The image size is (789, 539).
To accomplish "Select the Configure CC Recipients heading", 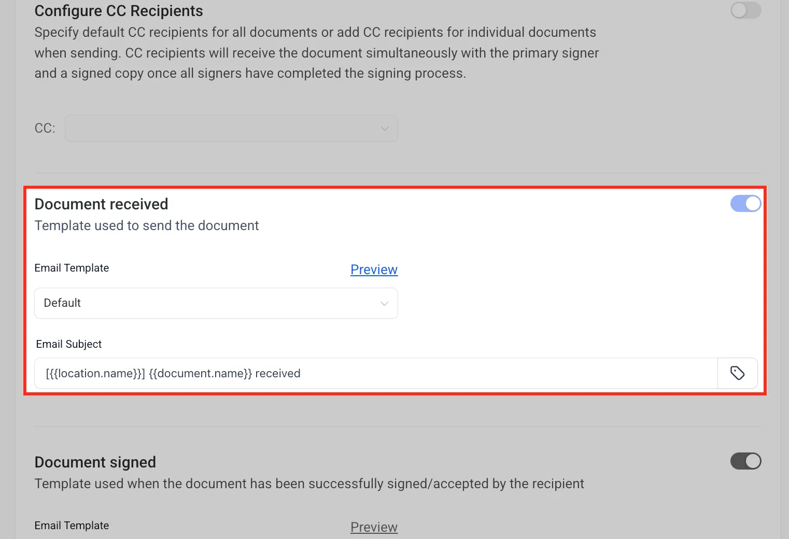I will pos(119,11).
